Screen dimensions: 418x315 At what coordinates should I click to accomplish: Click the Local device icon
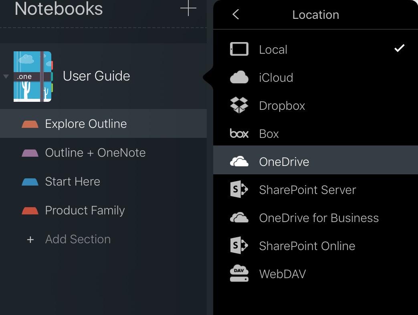pyautogui.click(x=239, y=49)
